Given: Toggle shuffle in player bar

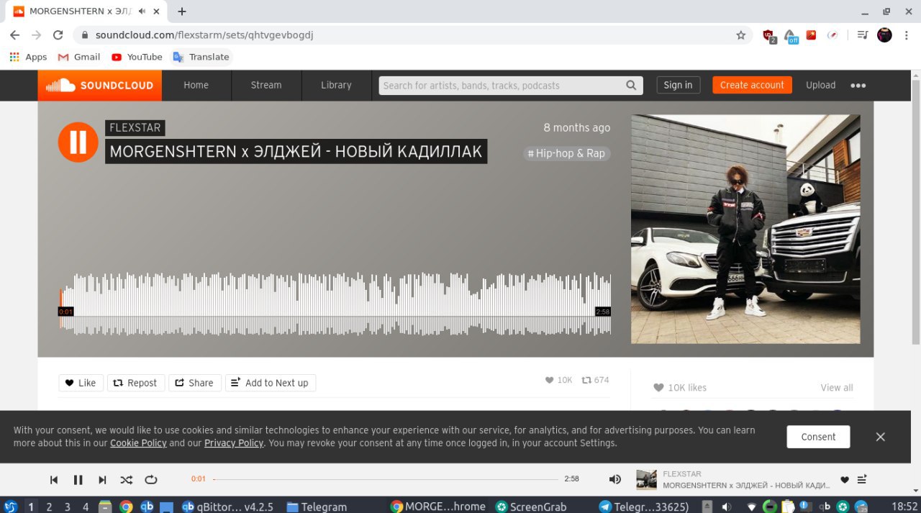Looking at the screenshot, I should 127,480.
